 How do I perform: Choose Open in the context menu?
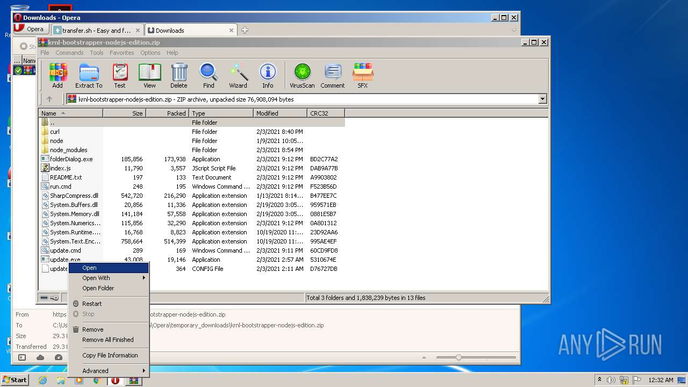(109, 268)
